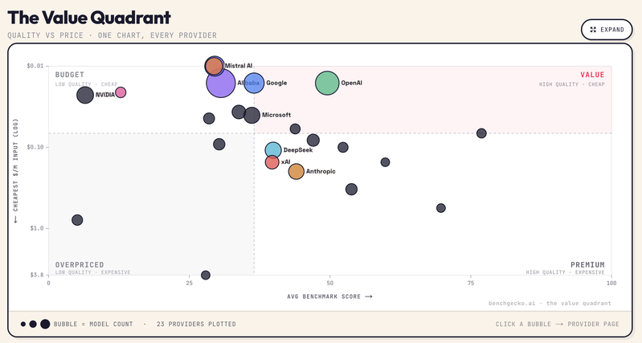The image size is (642, 343).
Task: Click the Mistral AI label text
Action: 239,66
